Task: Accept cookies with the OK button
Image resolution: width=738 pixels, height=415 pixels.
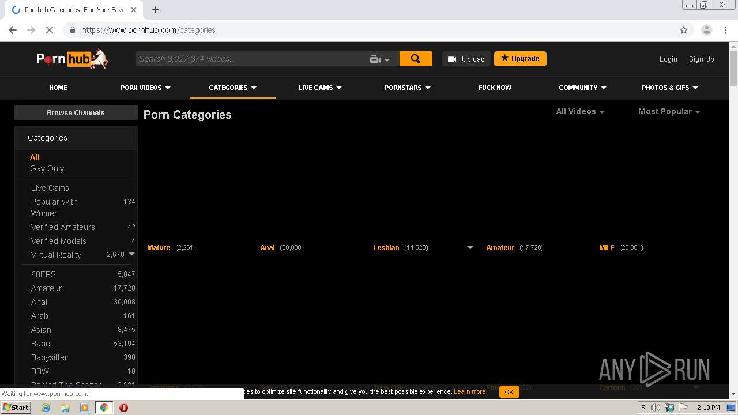Action: pyautogui.click(x=509, y=392)
